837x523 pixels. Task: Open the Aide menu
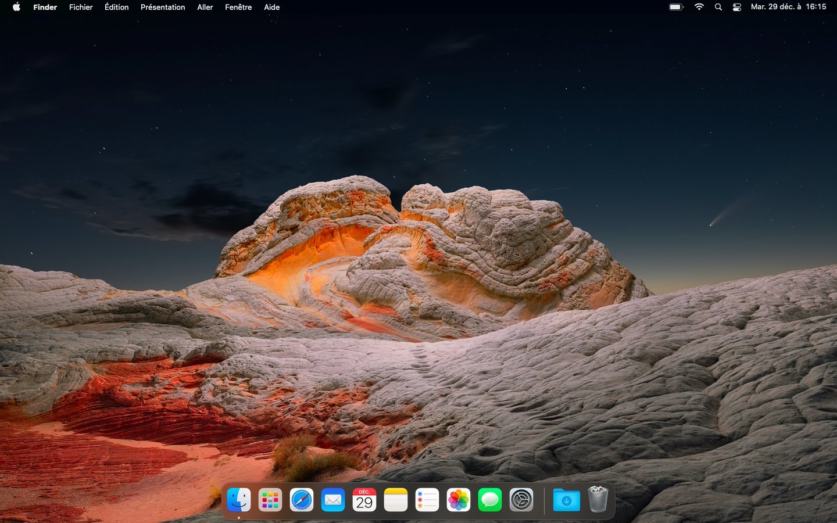pos(272,7)
